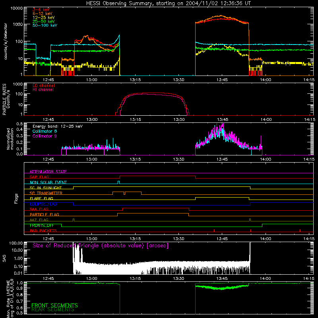Select the Collimator 9 legend entry
318x318 pixels.
pyautogui.click(x=45, y=136)
